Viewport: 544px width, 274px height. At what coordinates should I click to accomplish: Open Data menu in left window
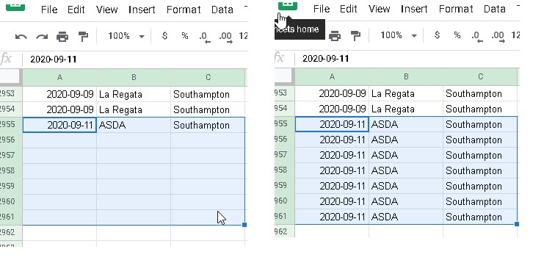pyautogui.click(x=222, y=10)
